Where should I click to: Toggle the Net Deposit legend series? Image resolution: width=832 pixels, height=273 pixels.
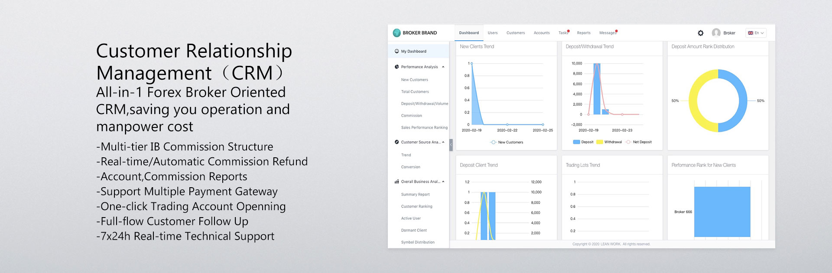click(x=639, y=142)
